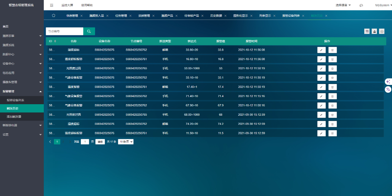Click edit pencil for row with value 33.8
Image resolution: width=392 pixels, height=196 pixels.
coord(321,50)
